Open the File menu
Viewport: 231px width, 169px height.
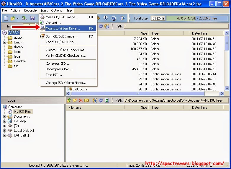(4, 10)
